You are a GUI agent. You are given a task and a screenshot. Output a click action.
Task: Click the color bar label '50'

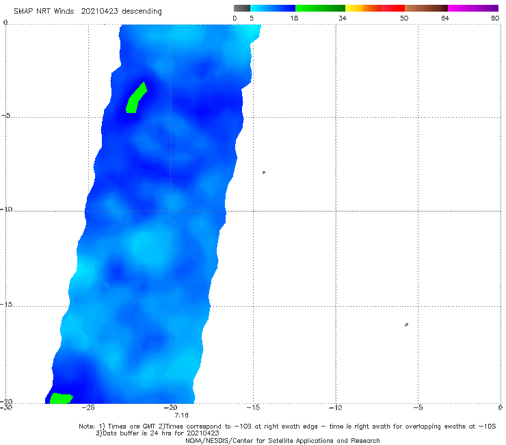[x=404, y=18]
